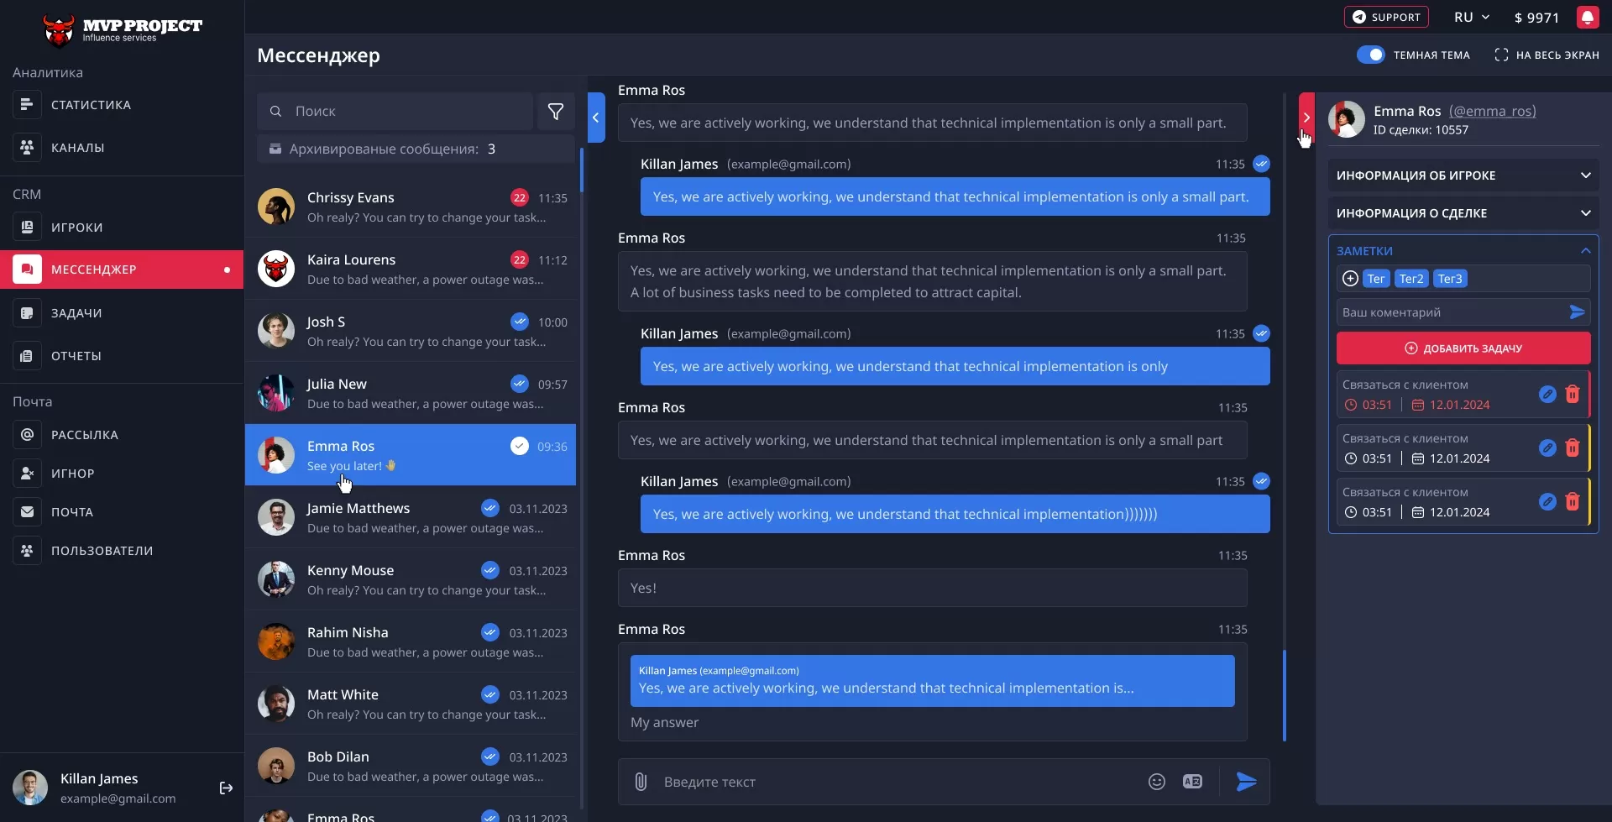Delete the last task with the trash icon
The height and width of the screenshot is (822, 1612).
(x=1573, y=501)
